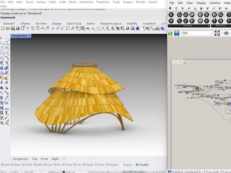This screenshot has height=173, width=231.
Task: Select the blue Box solid tool
Action: (x=2, y=68)
